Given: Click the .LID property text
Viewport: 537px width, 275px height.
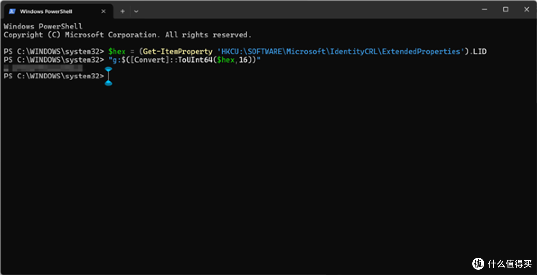Looking at the screenshot, I should pos(477,51).
